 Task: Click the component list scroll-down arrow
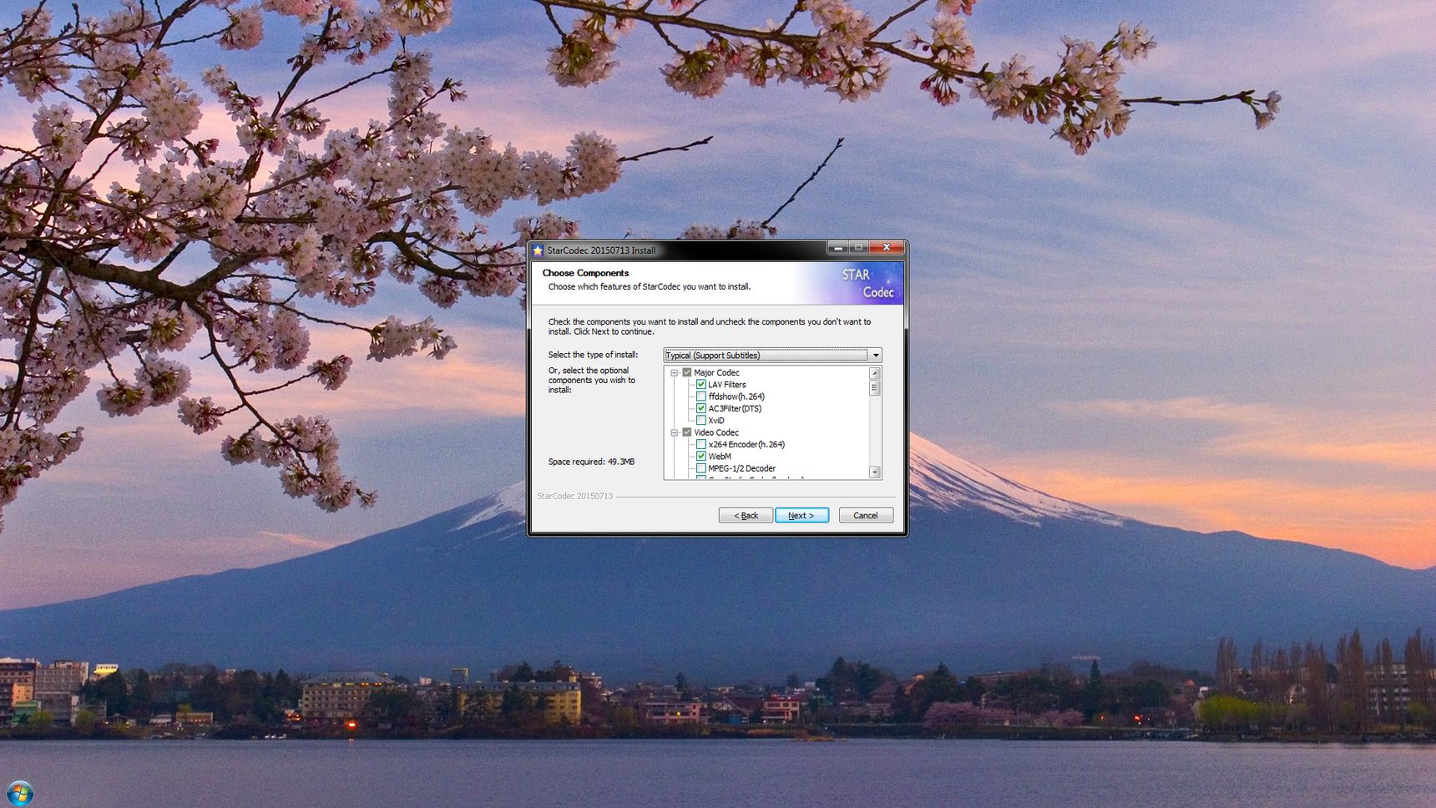(x=875, y=472)
